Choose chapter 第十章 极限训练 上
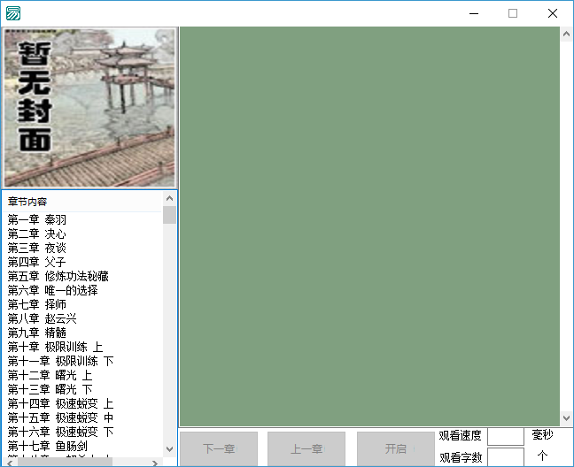This screenshot has width=574, height=467. 55,347
